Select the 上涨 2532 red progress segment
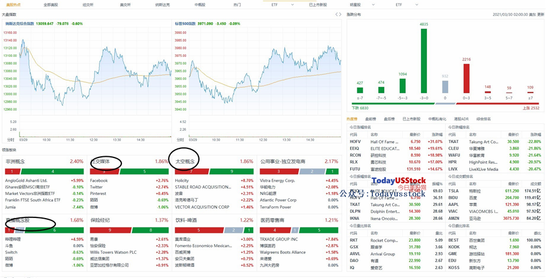The image size is (546, 278). pyautogui.click(x=498, y=104)
